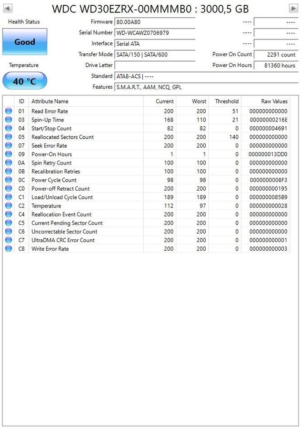The height and width of the screenshot is (429, 301).
Task: Select Reallocated Sectors Count attribute name
Action: 62,137
